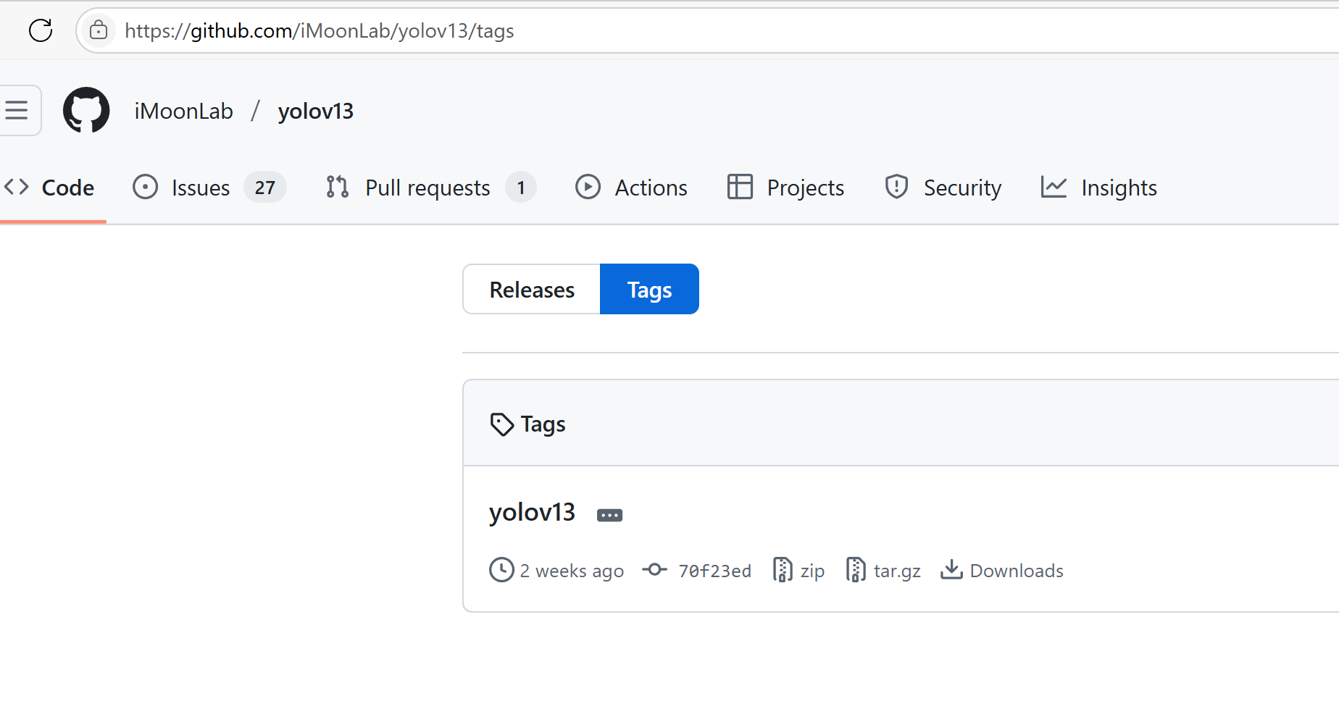
Task: Click the '2 weeks ago' timestamp
Action: click(x=572, y=571)
